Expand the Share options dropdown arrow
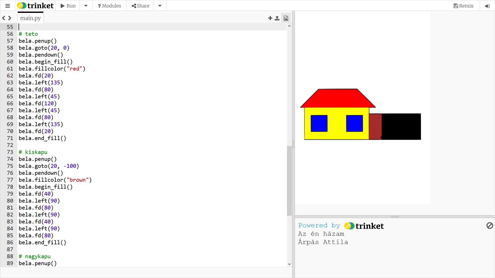The image size is (495, 278). (x=160, y=6)
